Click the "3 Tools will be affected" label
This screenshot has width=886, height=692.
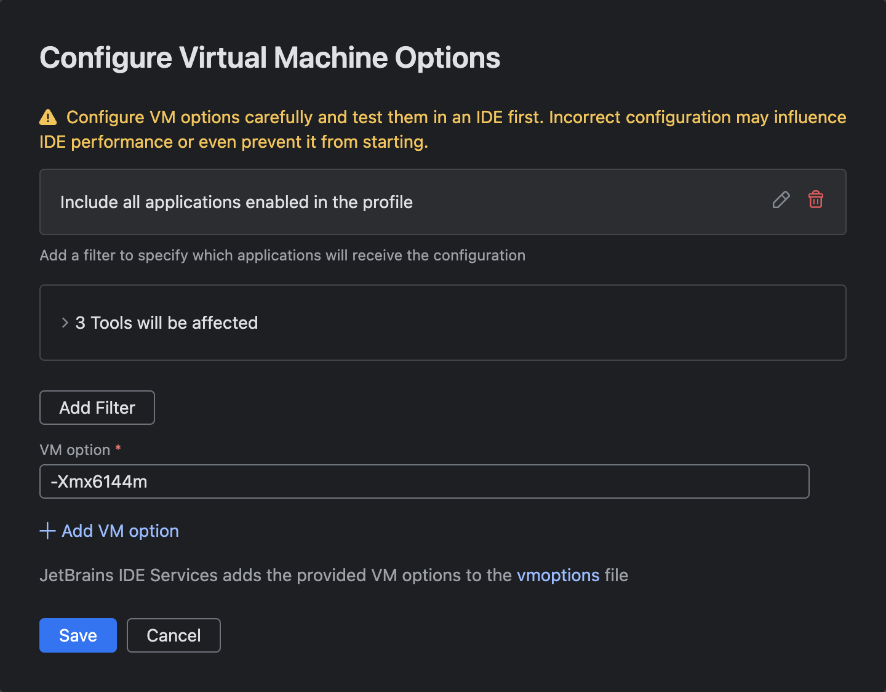tap(167, 323)
